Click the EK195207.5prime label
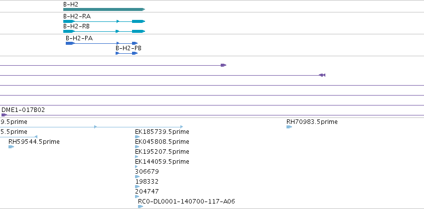This screenshot has width=424, height=209. point(162,152)
